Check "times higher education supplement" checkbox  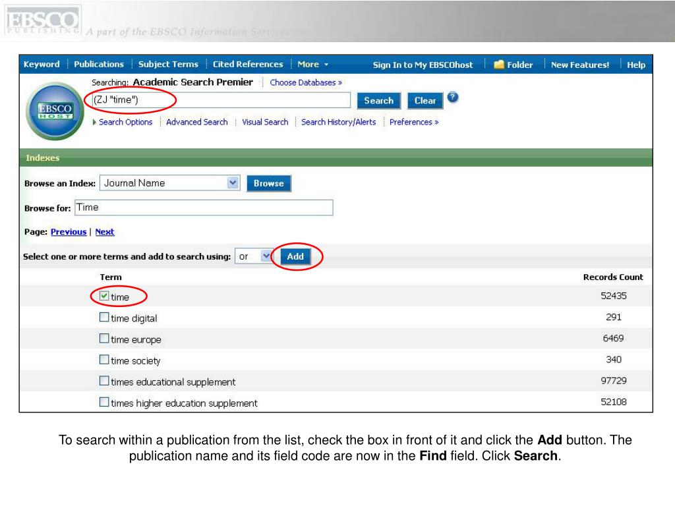103,402
